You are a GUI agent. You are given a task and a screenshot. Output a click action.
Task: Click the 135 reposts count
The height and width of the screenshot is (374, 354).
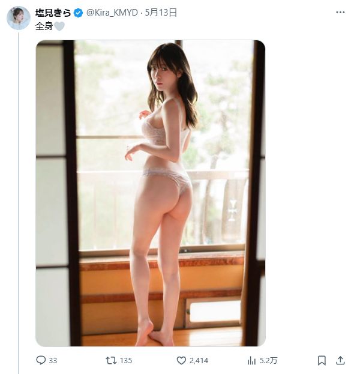[125, 361]
